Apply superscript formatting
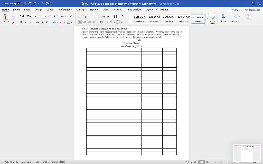The height and width of the screenshot is (164, 263). (47, 22)
